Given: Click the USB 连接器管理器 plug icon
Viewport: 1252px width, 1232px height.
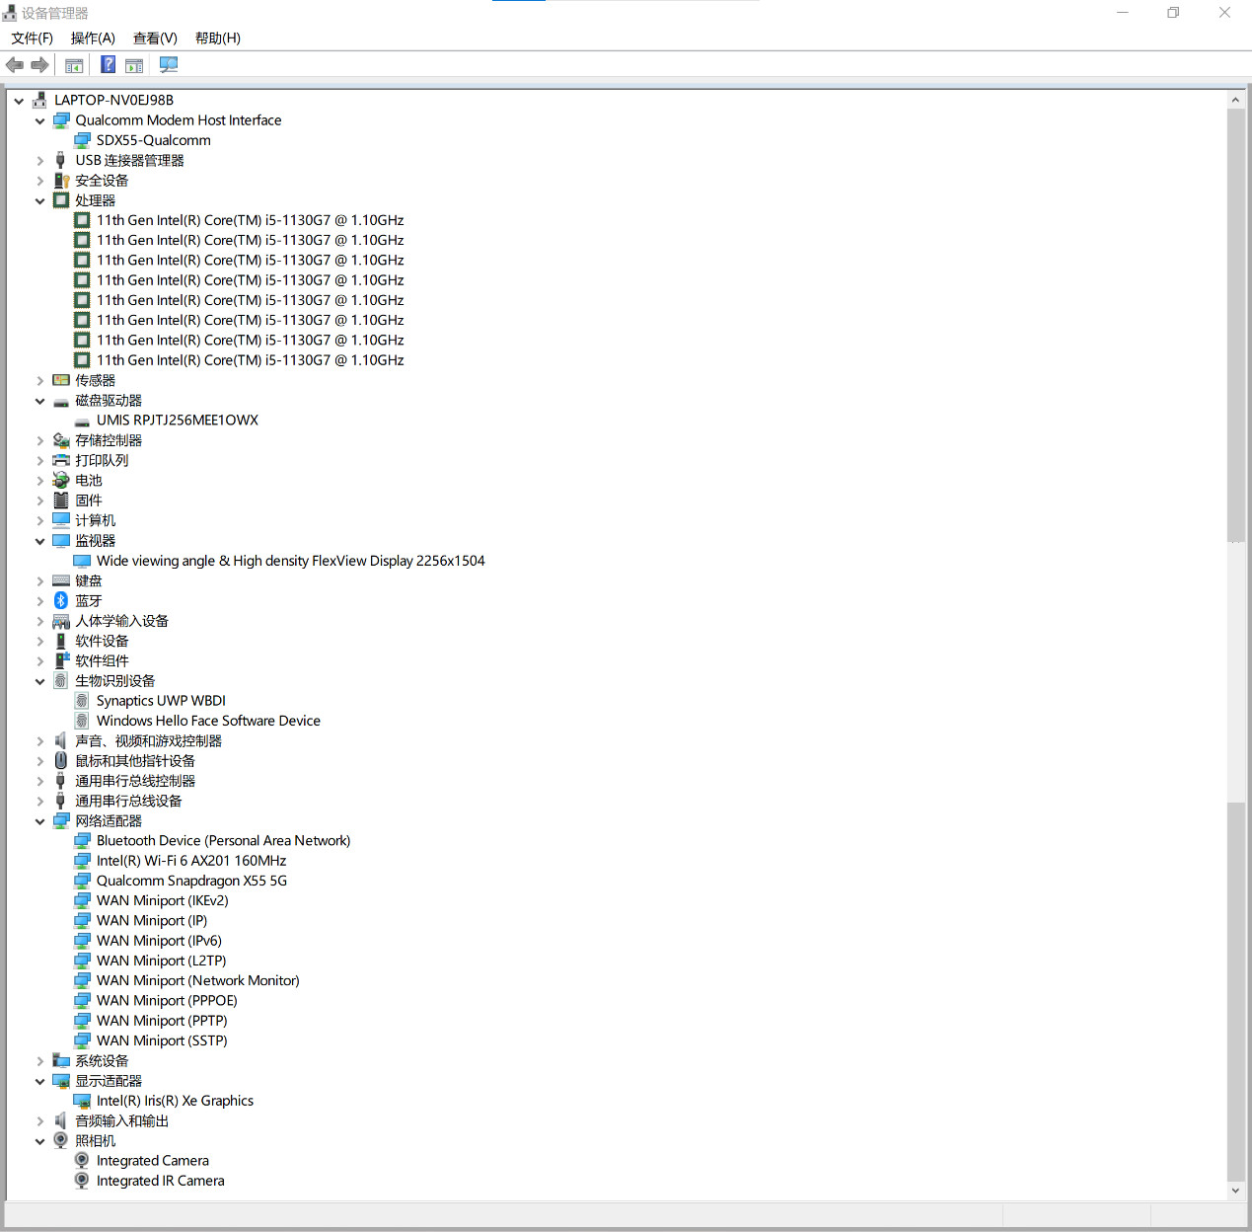Looking at the screenshot, I should point(61,160).
